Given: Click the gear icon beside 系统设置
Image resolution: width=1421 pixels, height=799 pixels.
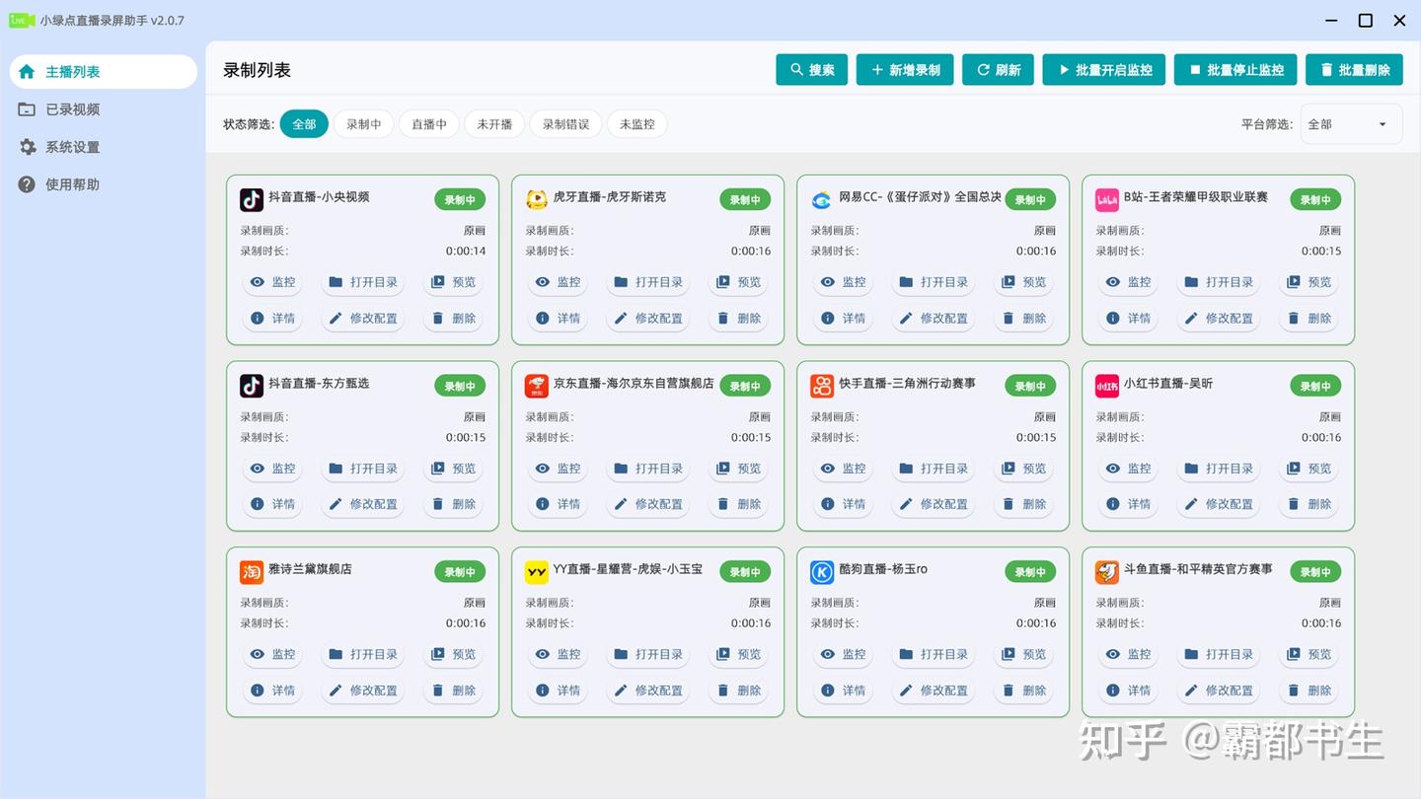Looking at the screenshot, I should 27,147.
